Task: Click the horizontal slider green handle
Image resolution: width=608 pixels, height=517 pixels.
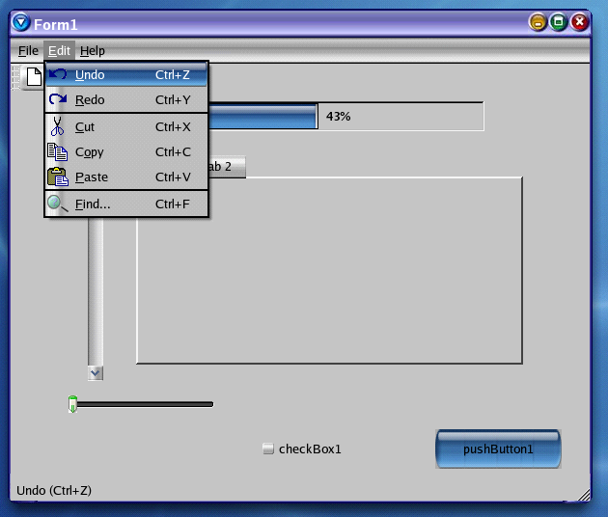Action: click(72, 404)
